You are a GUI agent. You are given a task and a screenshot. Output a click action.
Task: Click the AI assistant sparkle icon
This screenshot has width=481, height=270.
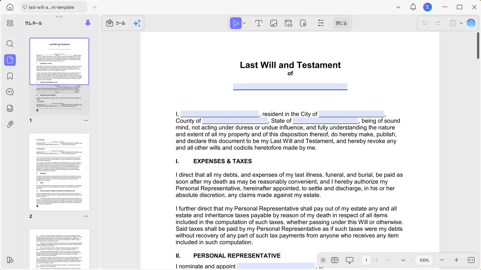pyautogui.click(x=137, y=23)
